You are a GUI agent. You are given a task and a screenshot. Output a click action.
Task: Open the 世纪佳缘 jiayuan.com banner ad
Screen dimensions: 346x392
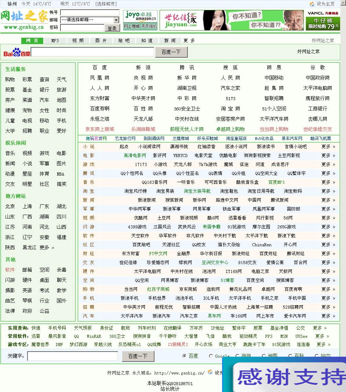231,20
